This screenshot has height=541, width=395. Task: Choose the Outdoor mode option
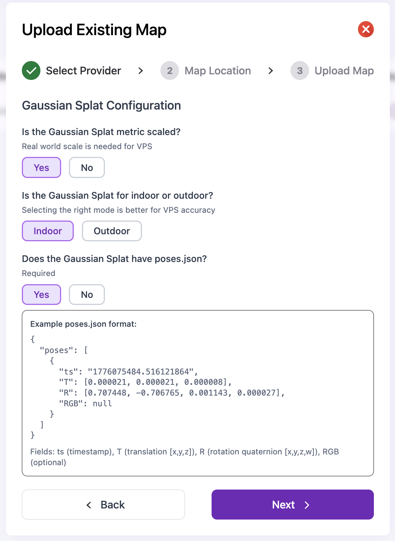tap(112, 231)
